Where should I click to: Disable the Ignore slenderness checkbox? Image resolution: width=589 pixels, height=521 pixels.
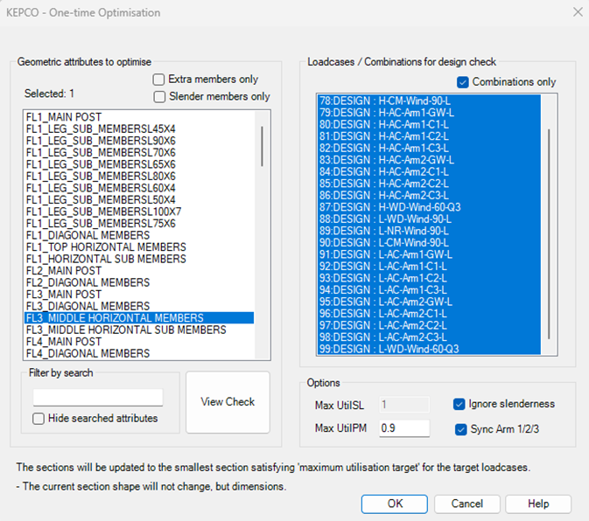click(x=459, y=404)
